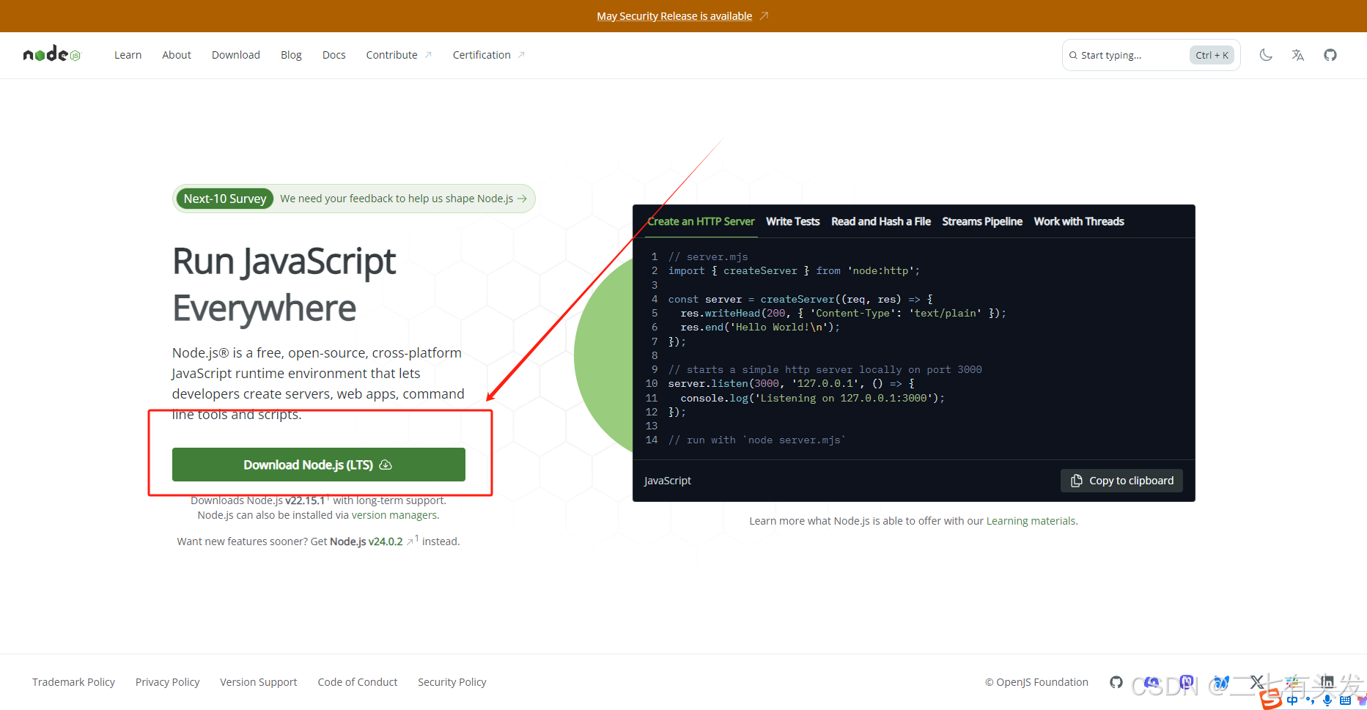Image resolution: width=1367 pixels, height=710 pixels.
Task: Open the Docs menu item
Action: pos(334,55)
